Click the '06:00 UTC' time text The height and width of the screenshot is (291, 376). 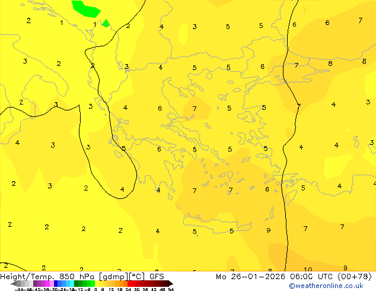pyautogui.click(x=311, y=276)
